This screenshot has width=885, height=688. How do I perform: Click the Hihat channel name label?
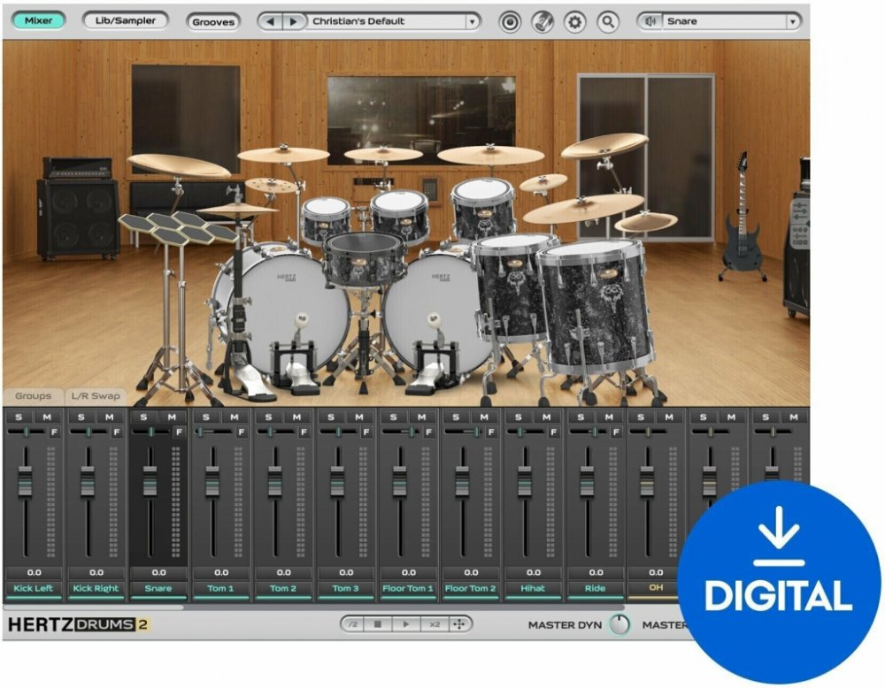(533, 588)
